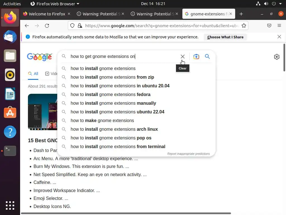Go to Google home via logo
This screenshot has height=215, width=286.
tap(40, 57)
